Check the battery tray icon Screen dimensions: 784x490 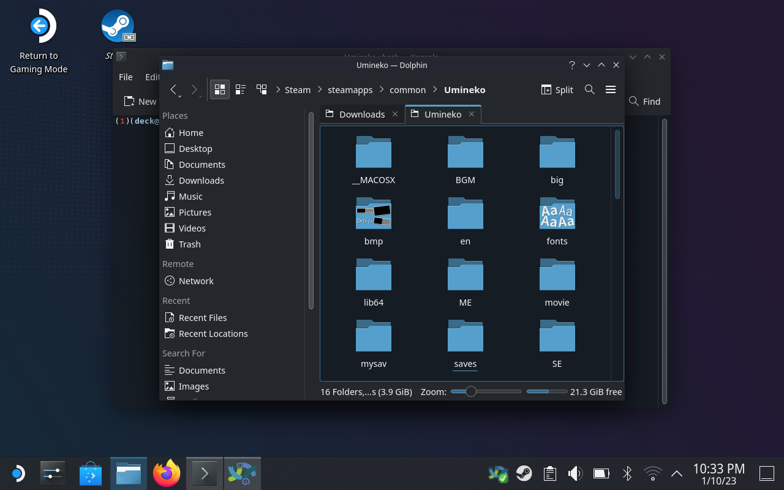[x=601, y=473]
